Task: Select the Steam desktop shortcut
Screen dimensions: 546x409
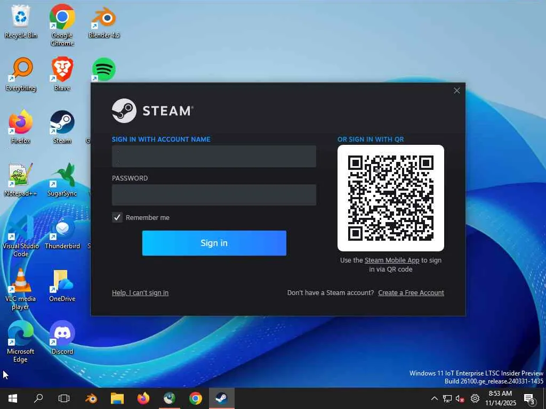Action: [x=62, y=127]
